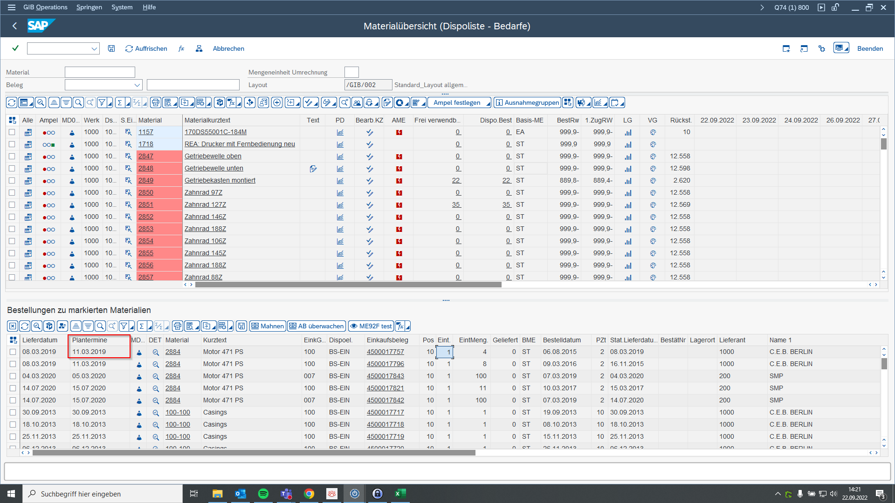Screen dimensions: 895x503
Task: Click the save icon beside the command field
Action: 111,48
